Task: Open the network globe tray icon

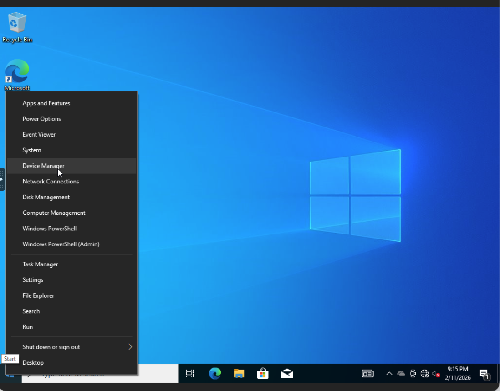Action: (424, 373)
